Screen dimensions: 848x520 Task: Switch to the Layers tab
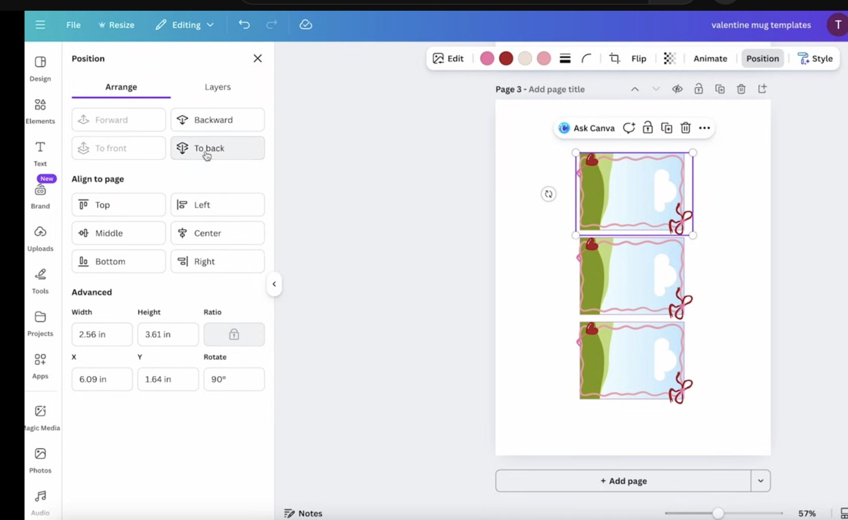tap(217, 87)
